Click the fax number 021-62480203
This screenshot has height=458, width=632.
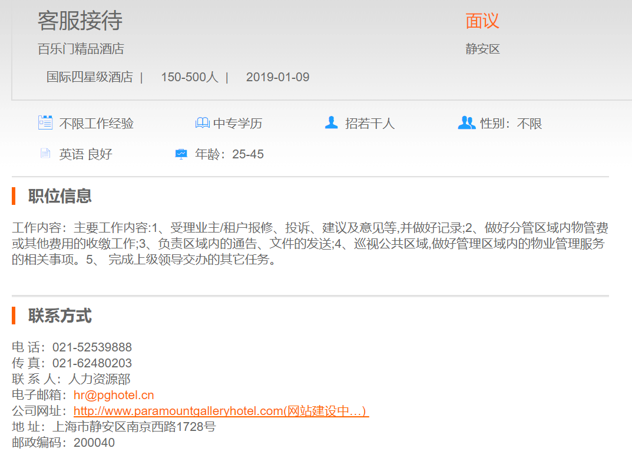click(x=92, y=363)
